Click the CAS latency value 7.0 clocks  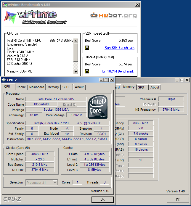click(141, 133)
